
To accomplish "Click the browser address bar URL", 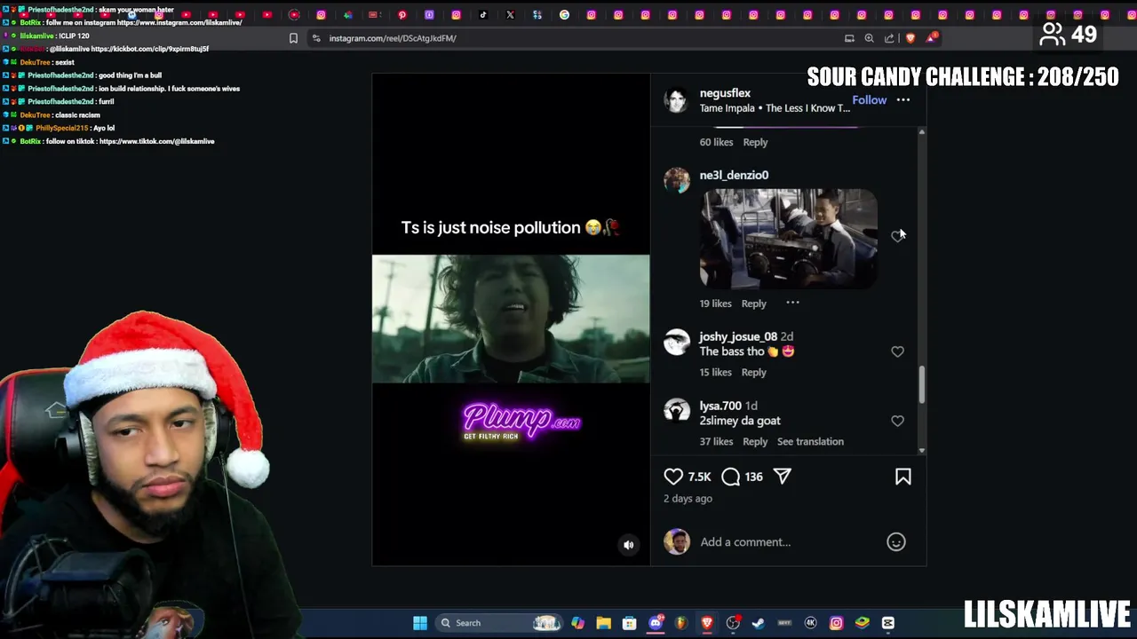I will pos(392,38).
